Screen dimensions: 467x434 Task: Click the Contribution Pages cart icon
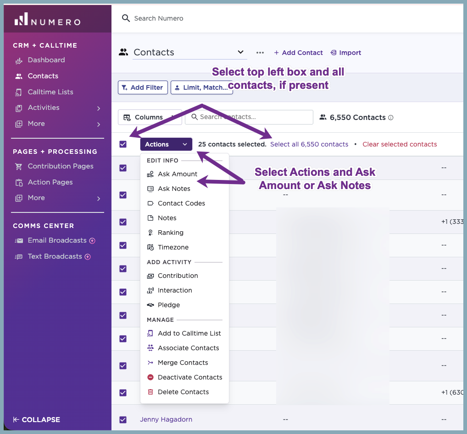point(19,167)
